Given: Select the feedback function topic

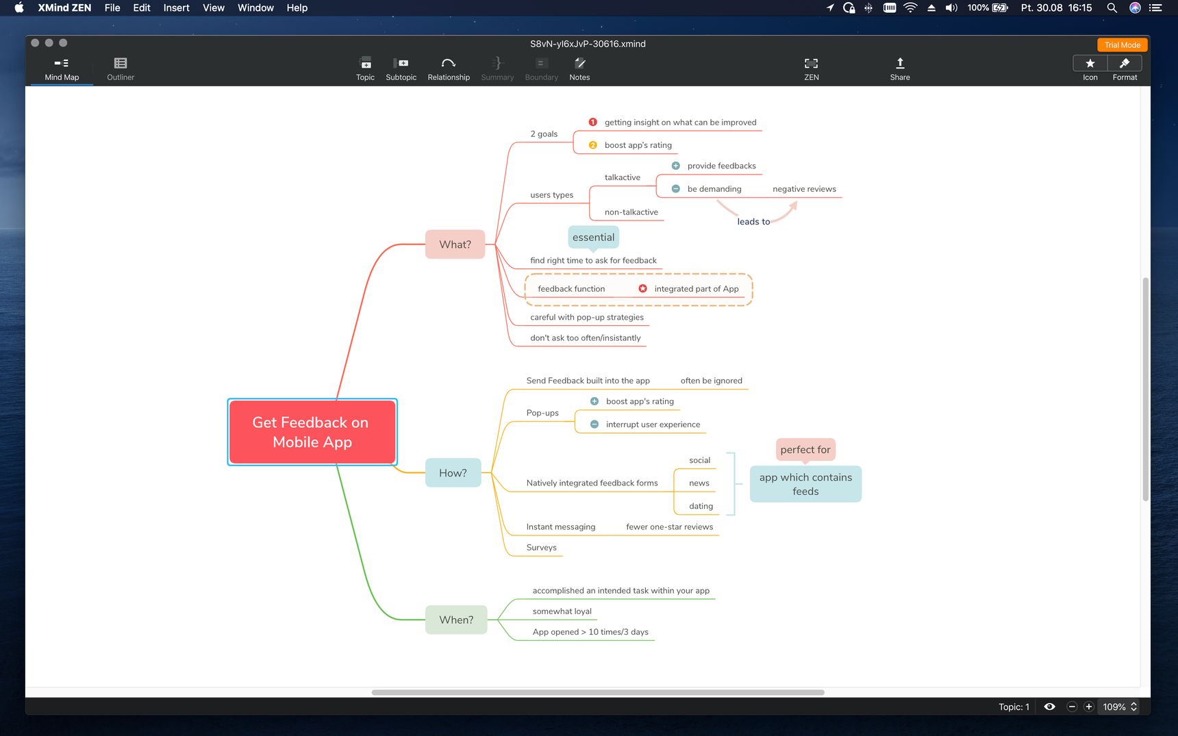Looking at the screenshot, I should [x=571, y=289].
